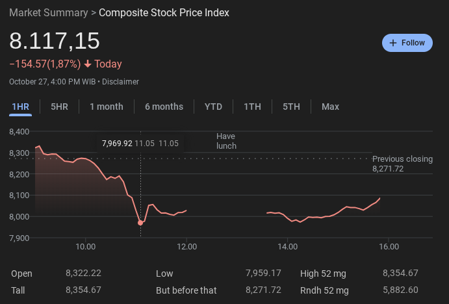Switch to the 5HR tab
The height and width of the screenshot is (304, 449).
(x=59, y=107)
